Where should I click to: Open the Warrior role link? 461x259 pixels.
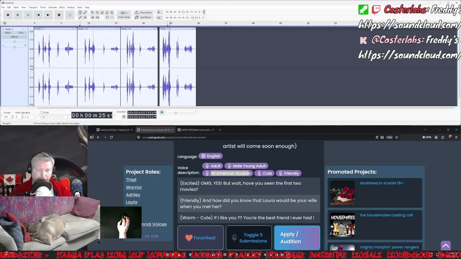[x=134, y=187]
